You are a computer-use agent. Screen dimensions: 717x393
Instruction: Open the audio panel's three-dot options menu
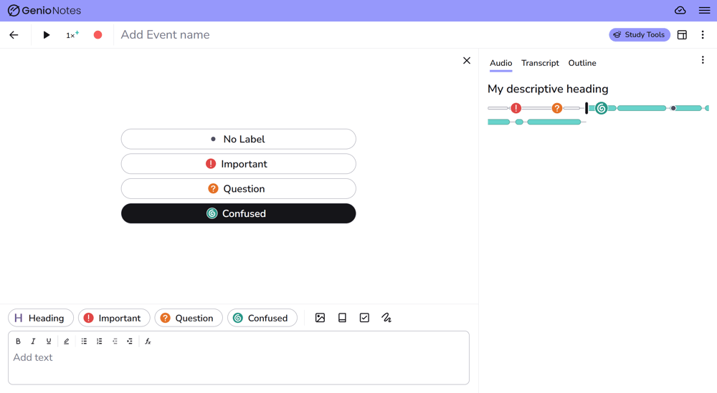(703, 60)
